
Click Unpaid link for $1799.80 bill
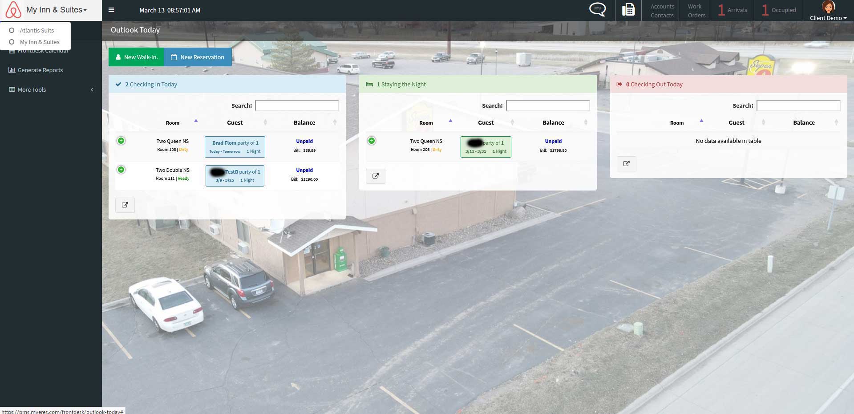click(553, 141)
